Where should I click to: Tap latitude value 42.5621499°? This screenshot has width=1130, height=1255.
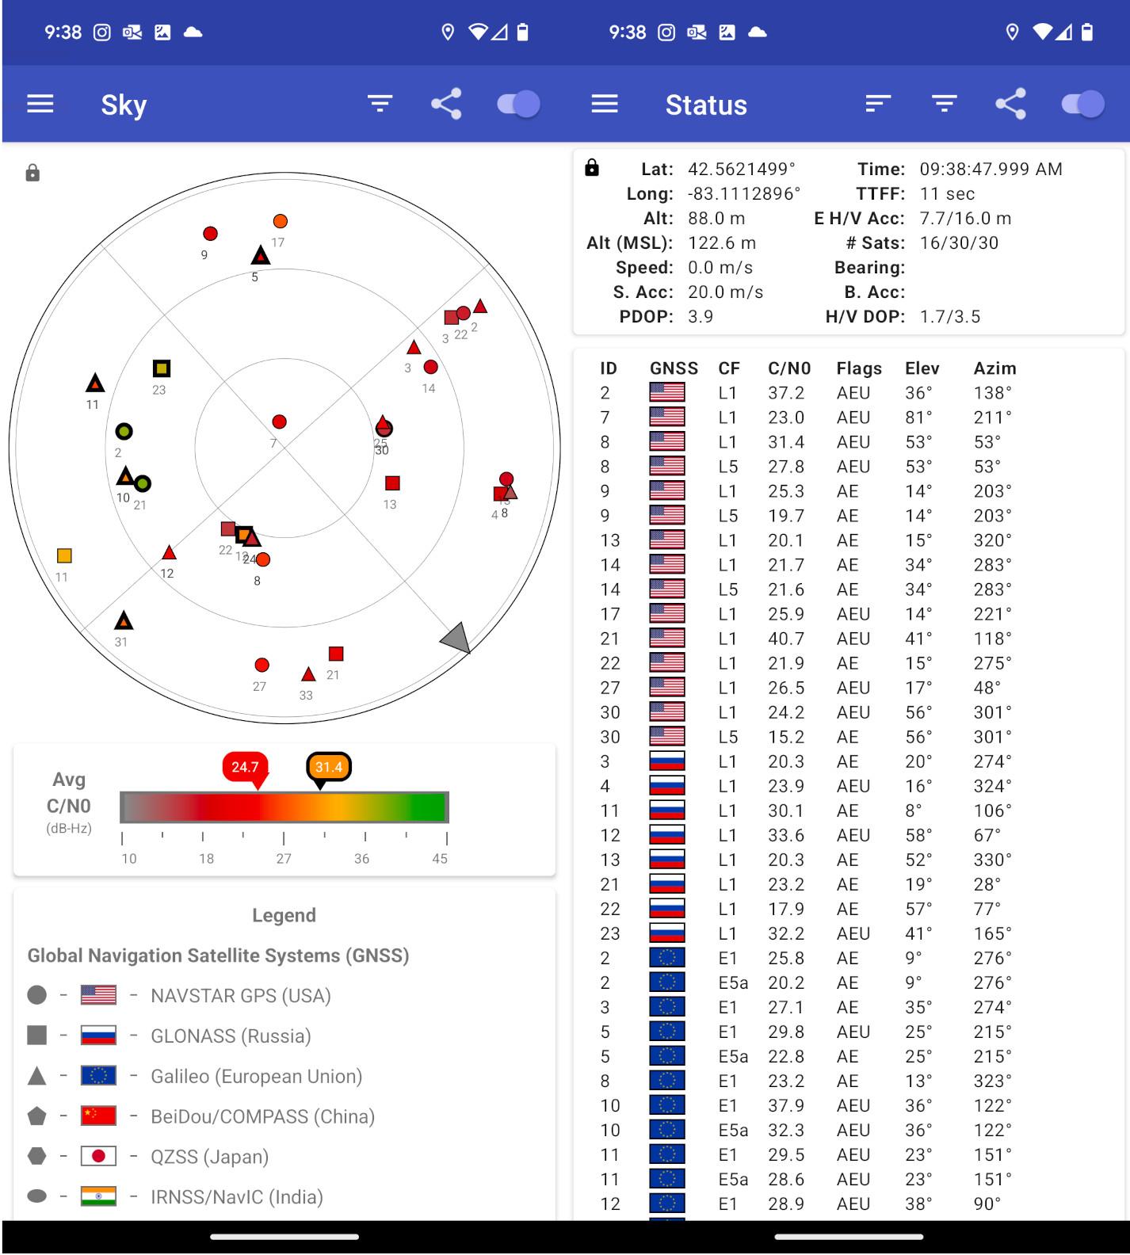(x=742, y=169)
